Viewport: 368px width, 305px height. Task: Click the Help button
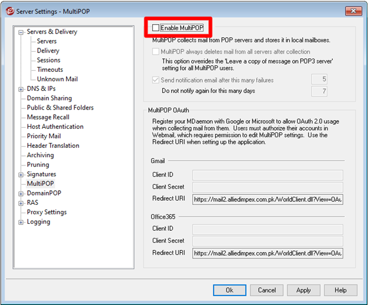[x=340, y=290]
